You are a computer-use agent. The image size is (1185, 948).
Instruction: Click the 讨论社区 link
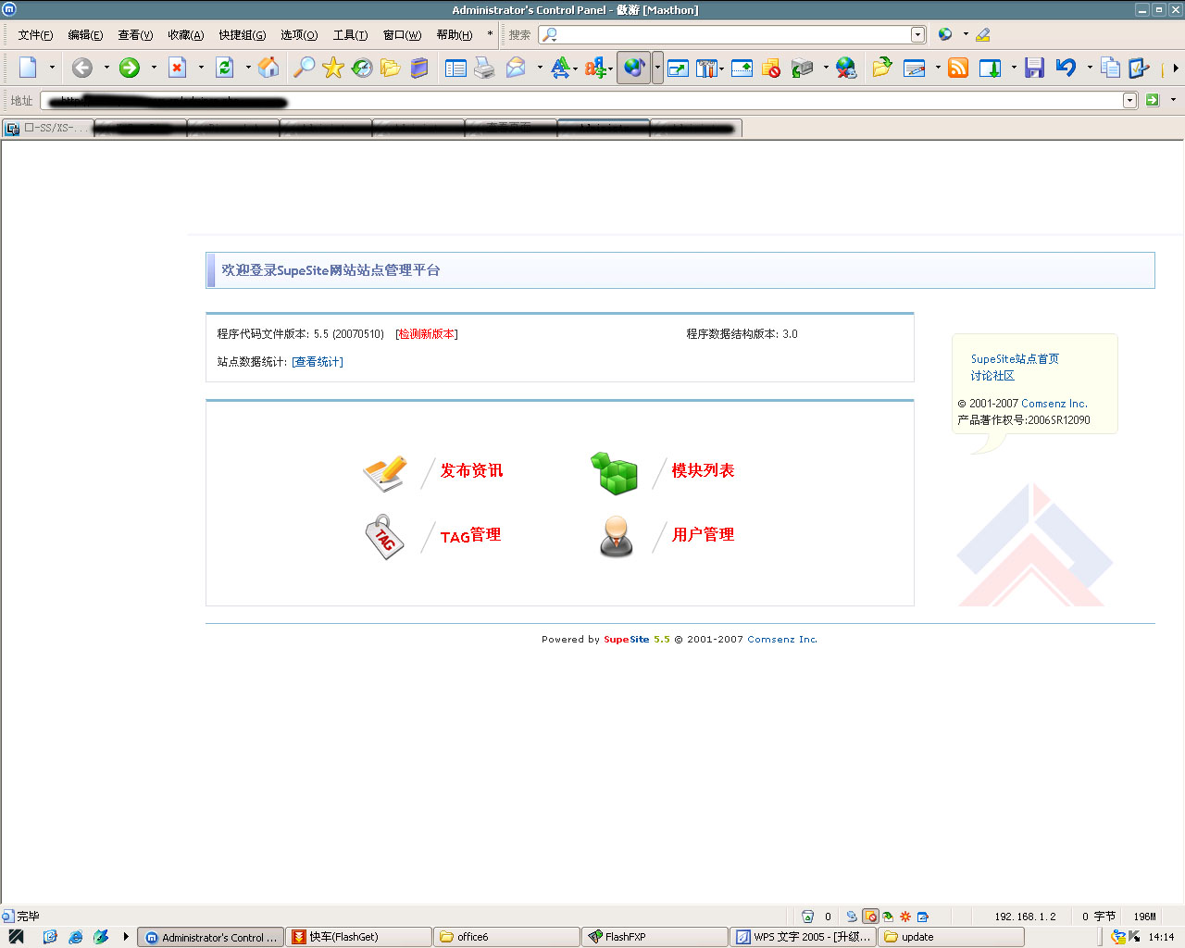pos(992,376)
